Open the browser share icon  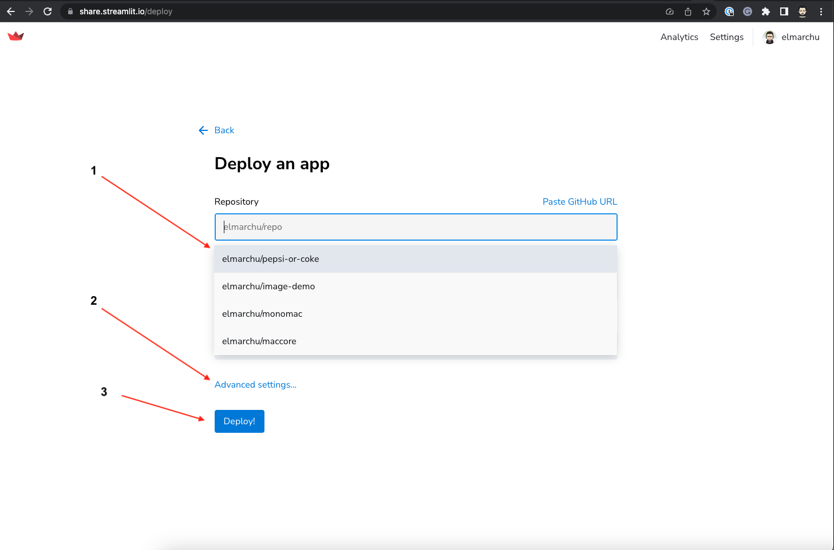coord(687,11)
